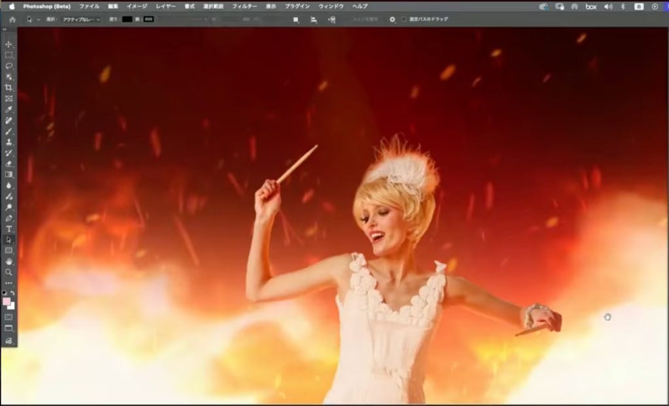
Task: Open the gear settings dropdown in options bar
Action: tap(393, 20)
